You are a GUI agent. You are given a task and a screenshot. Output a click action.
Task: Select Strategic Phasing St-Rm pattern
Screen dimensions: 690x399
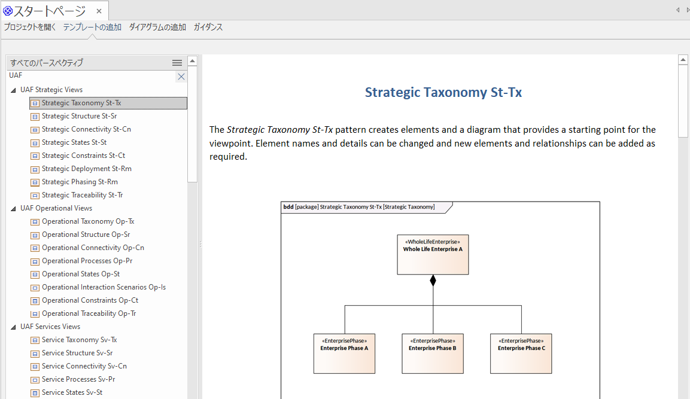click(x=80, y=182)
